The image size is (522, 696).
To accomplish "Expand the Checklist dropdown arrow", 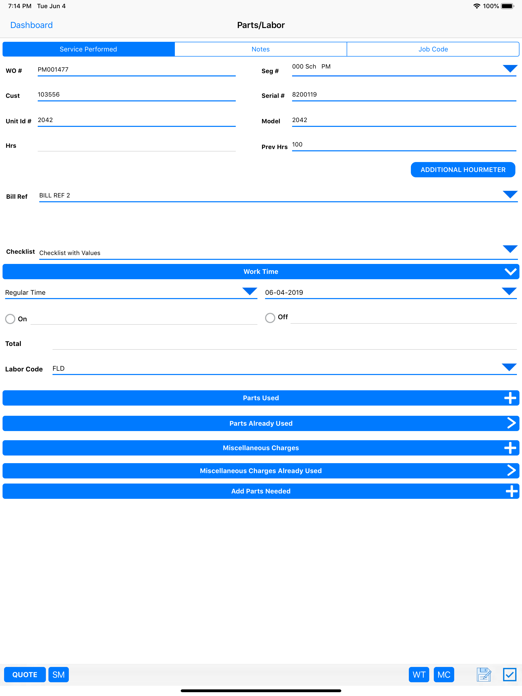I will pos(510,249).
